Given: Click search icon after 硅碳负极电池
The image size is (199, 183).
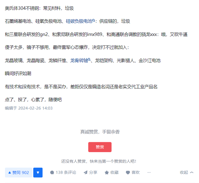Looking at the screenshot, I should 93,20.
